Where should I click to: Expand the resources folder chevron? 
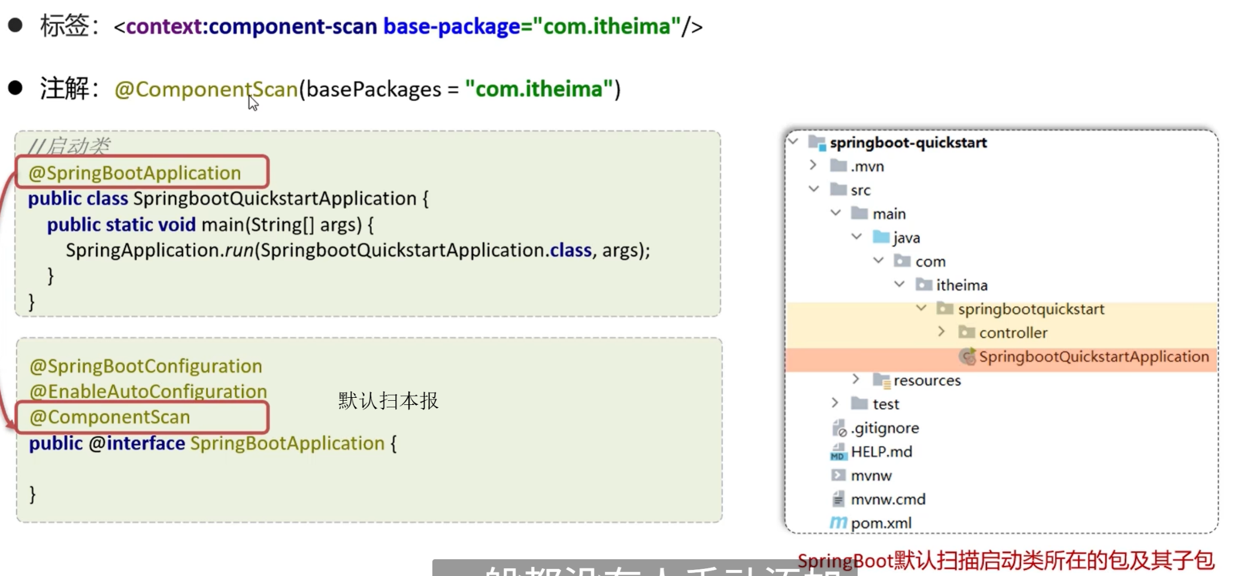pos(856,379)
